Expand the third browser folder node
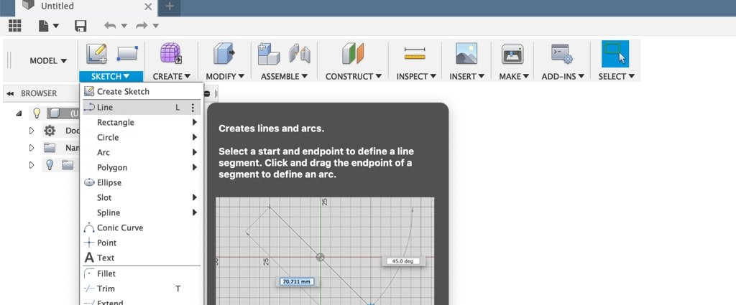This screenshot has width=736, height=305. click(x=32, y=165)
